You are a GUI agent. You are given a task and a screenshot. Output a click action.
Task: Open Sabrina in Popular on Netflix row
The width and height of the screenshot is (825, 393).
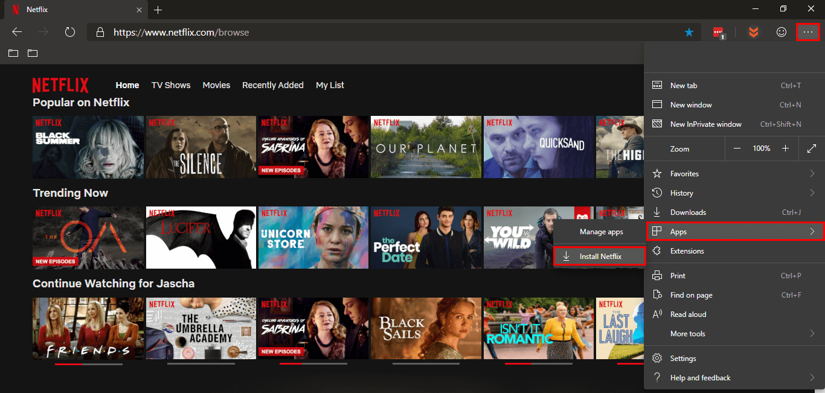point(313,147)
